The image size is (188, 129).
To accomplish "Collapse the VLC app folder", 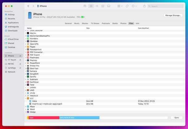I will tap(26, 98).
